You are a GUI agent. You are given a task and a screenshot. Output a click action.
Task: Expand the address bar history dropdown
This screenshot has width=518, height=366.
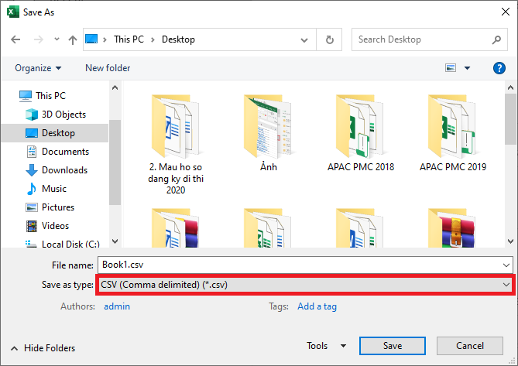point(304,40)
